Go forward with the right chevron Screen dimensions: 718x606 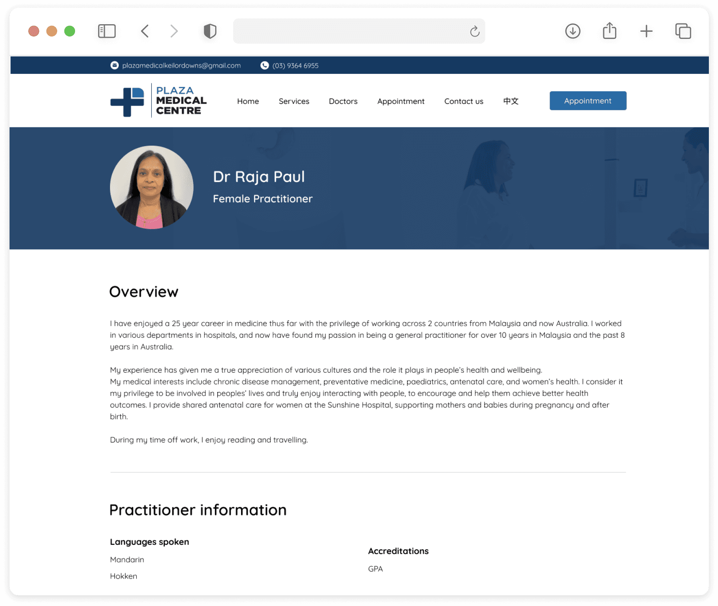coord(174,31)
